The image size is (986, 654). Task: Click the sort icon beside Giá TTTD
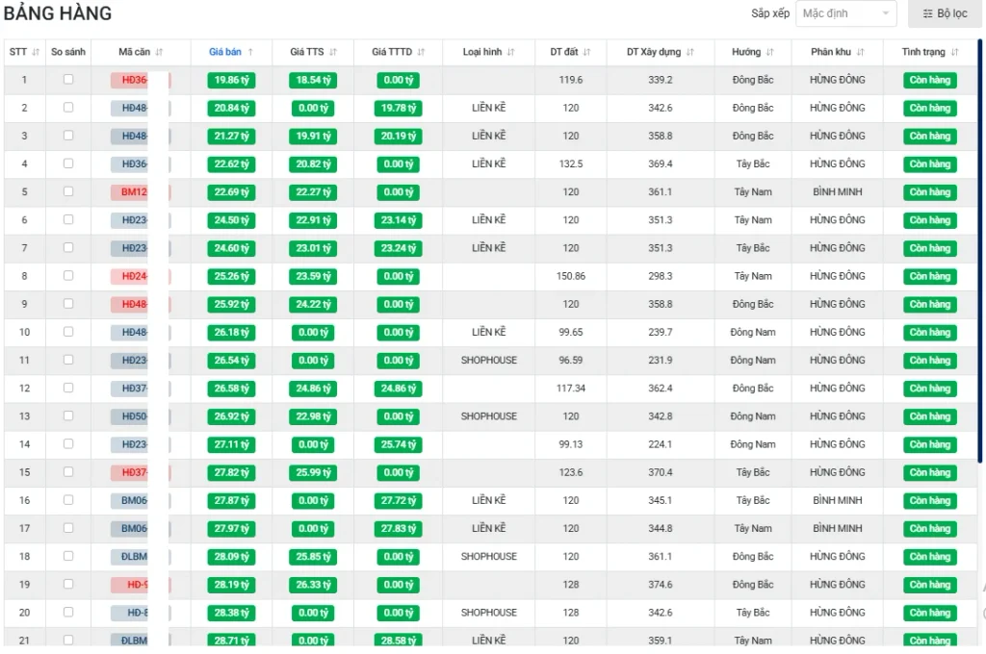[422, 52]
